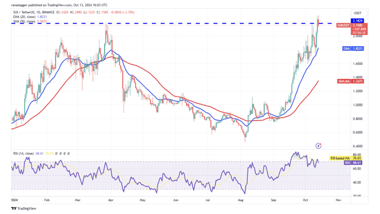Click the 80.00 RSI axis label
The image size is (380, 214).
pos(357,154)
